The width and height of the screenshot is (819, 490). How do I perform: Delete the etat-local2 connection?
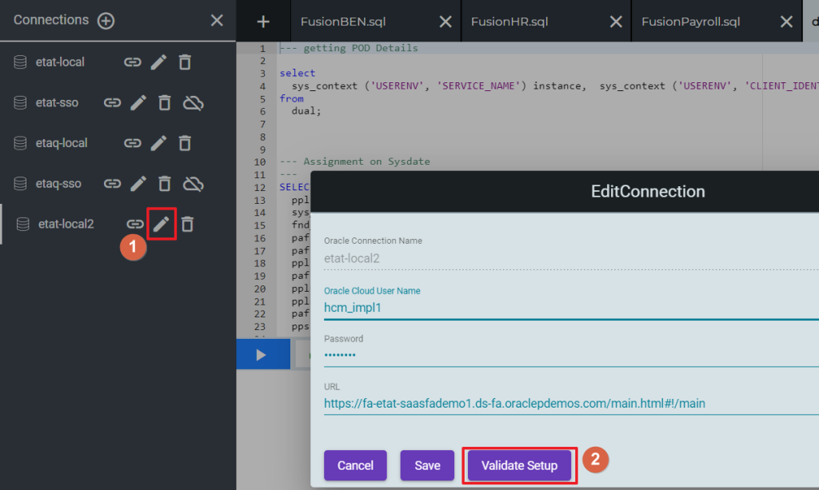tap(187, 224)
